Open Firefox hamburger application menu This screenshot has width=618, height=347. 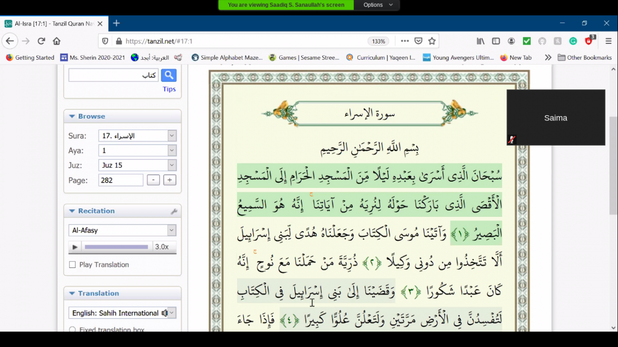tap(608, 41)
